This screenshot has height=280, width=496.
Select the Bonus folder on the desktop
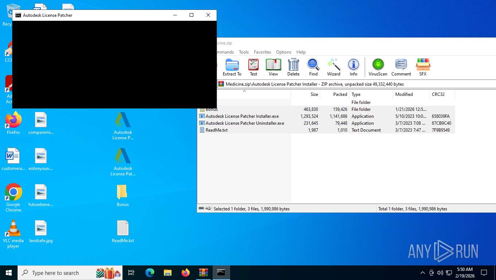[x=123, y=195]
